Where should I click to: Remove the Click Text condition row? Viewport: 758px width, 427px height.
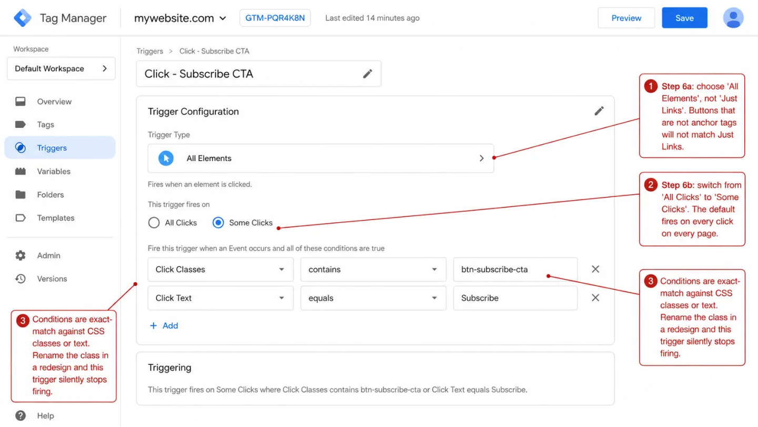pos(595,298)
